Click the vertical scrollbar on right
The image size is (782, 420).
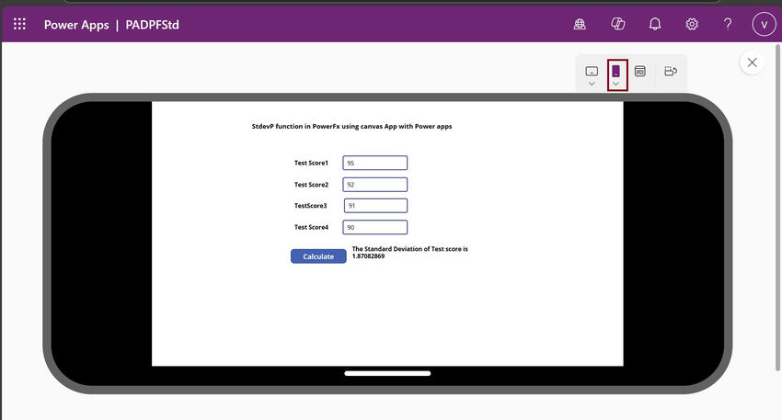tap(777, 208)
